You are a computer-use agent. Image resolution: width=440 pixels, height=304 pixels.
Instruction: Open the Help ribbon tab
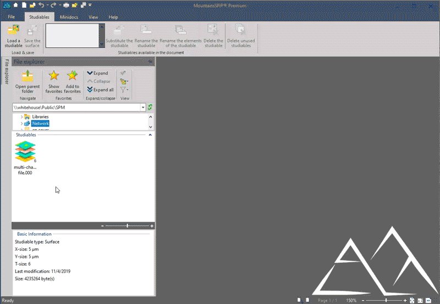click(x=113, y=17)
